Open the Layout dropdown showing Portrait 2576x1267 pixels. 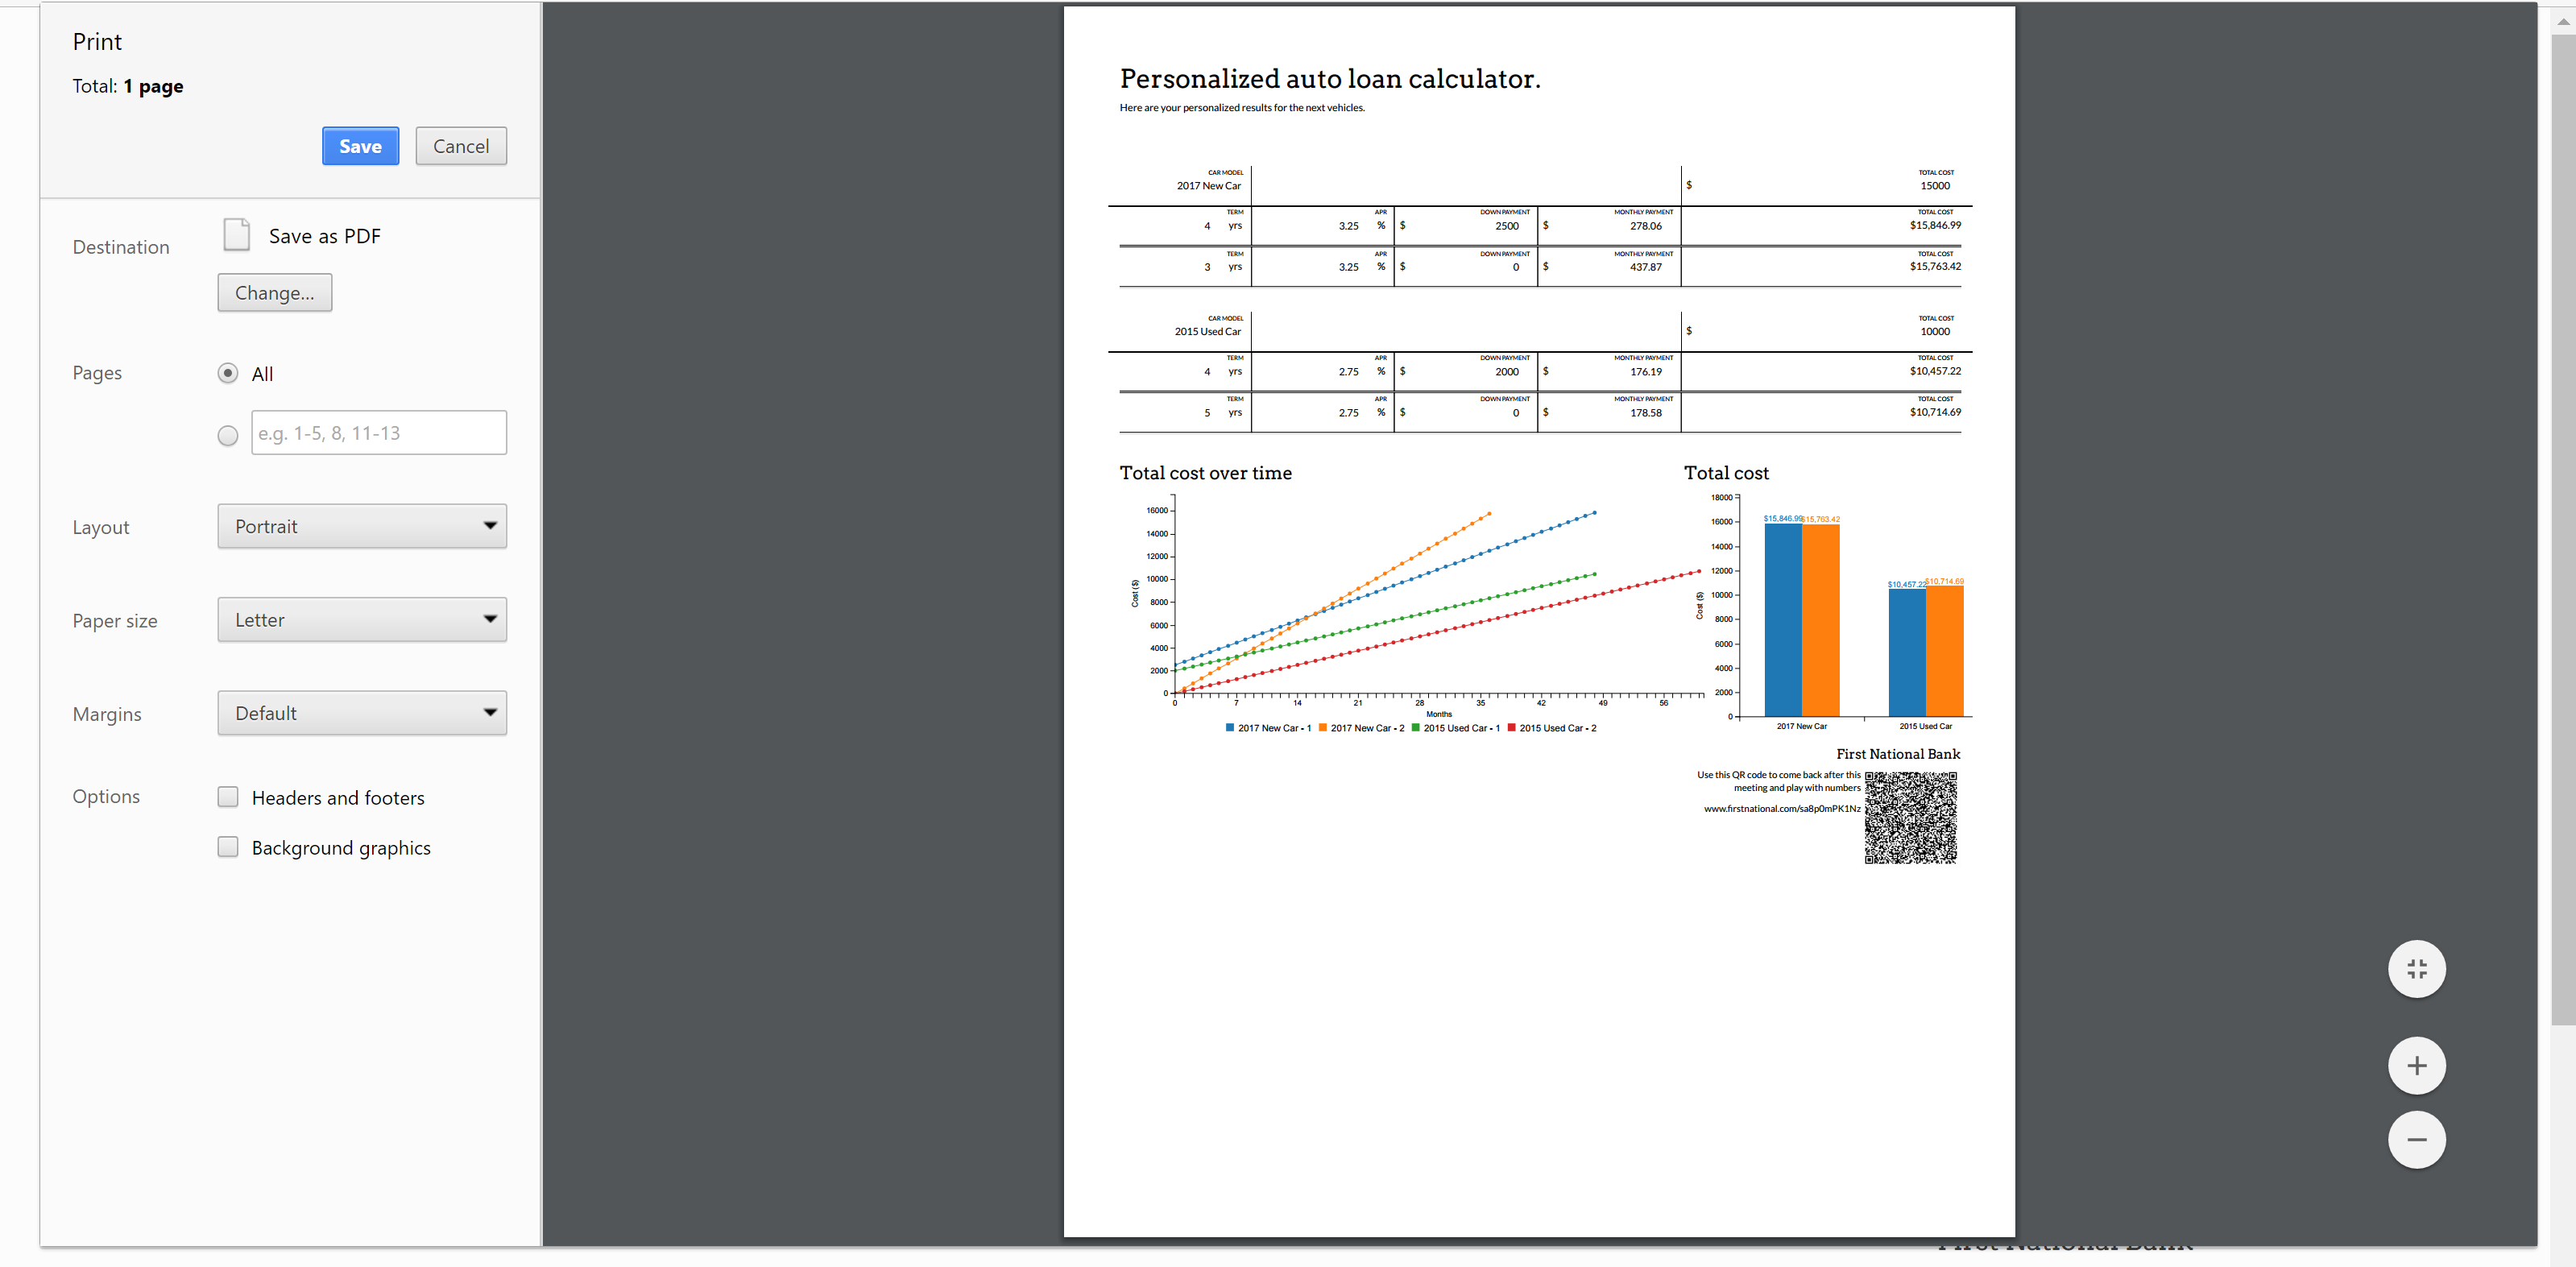(362, 526)
